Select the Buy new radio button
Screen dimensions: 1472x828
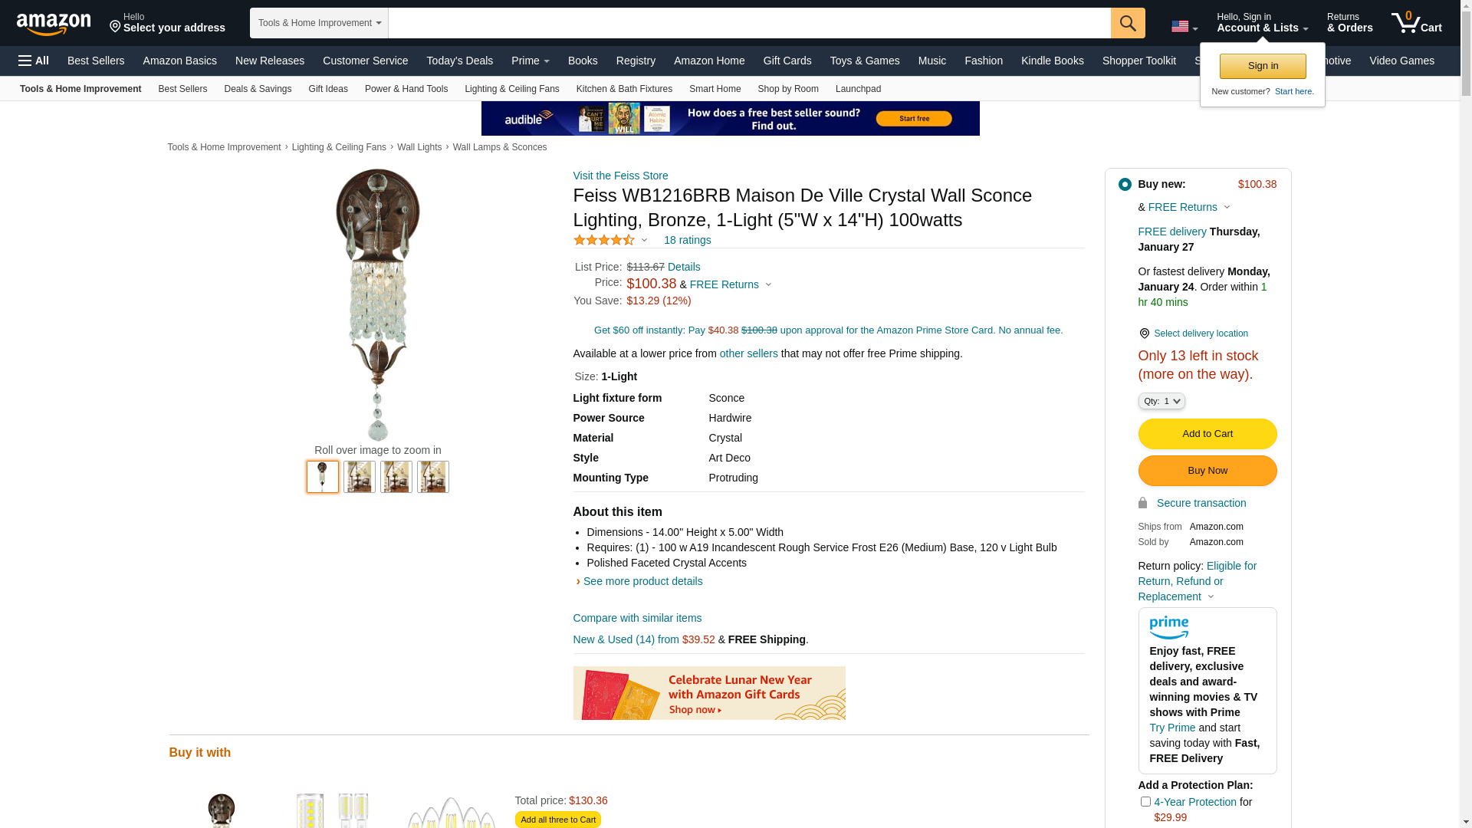click(x=1125, y=184)
